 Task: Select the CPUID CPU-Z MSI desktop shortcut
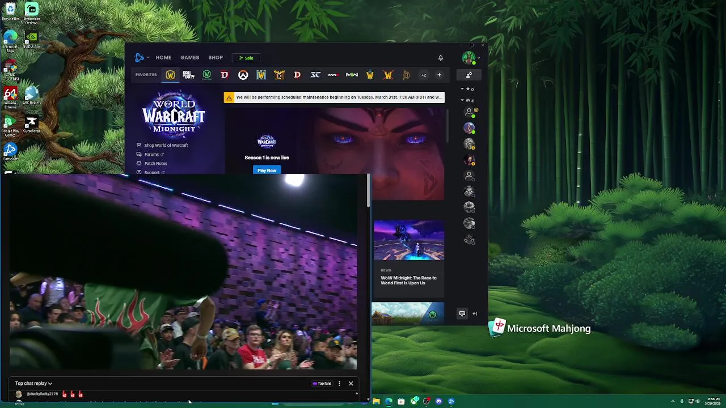[10, 70]
